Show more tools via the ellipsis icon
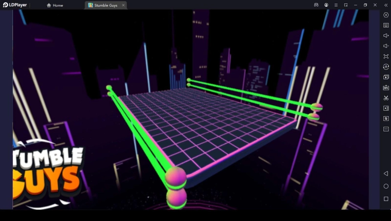391x221 pixels. coord(386,129)
